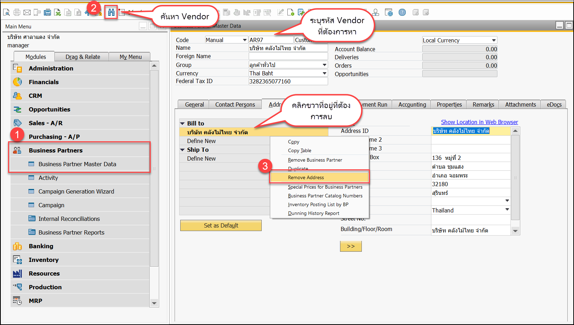Click Show Location in Web Browser link
The width and height of the screenshot is (574, 325).
(480, 122)
